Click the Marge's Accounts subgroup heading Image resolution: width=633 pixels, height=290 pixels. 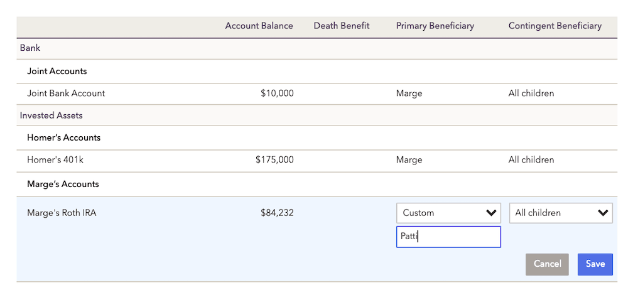point(63,185)
